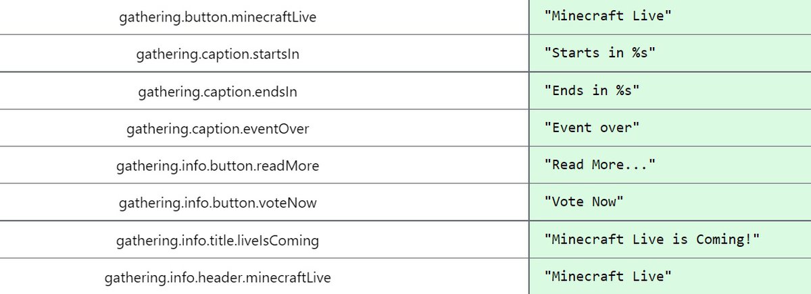Image resolution: width=811 pixels, height=294 pixels.
Task: Click the gathering.caption.startsIn key
Action: [x=218, y=54]
